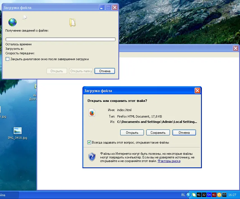Click the file name index.html
This screenshot has height=199, width=240.
point(124,110)
